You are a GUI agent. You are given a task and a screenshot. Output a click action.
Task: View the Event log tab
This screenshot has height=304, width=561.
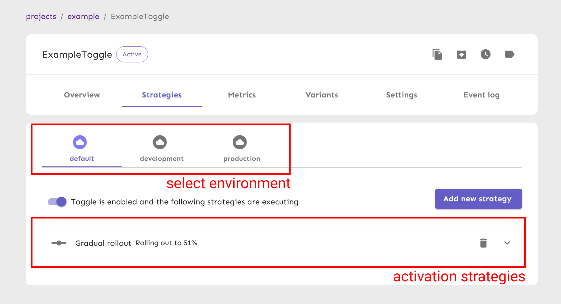(x=481, y=95)
